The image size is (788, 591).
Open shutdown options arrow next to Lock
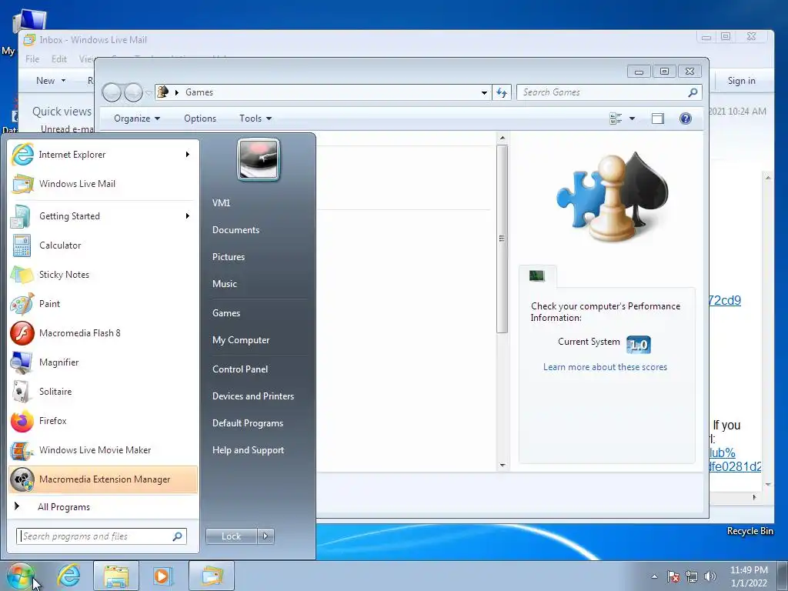(265, 536)
